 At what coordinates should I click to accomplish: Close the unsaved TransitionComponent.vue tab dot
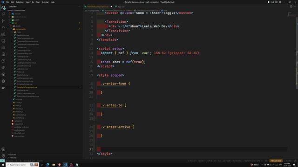click(111, 6)
